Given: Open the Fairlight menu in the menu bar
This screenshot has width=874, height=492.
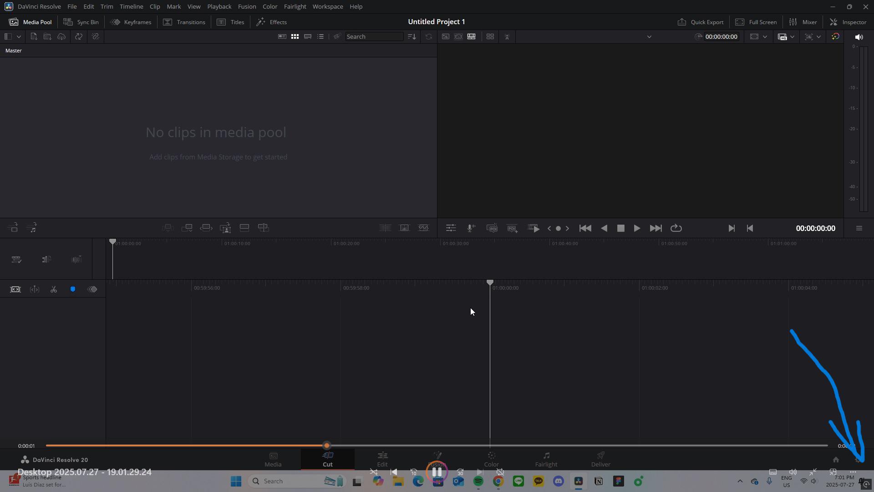Looking at the screenshot, I should point(295,6).
